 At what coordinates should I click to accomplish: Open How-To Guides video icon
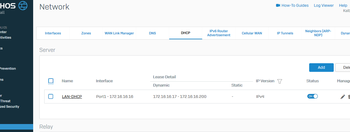(278, 5)
